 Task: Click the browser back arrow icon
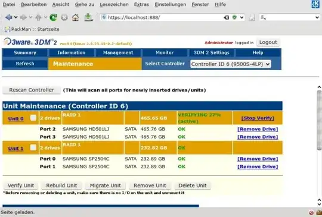click(x=9, y=17)
